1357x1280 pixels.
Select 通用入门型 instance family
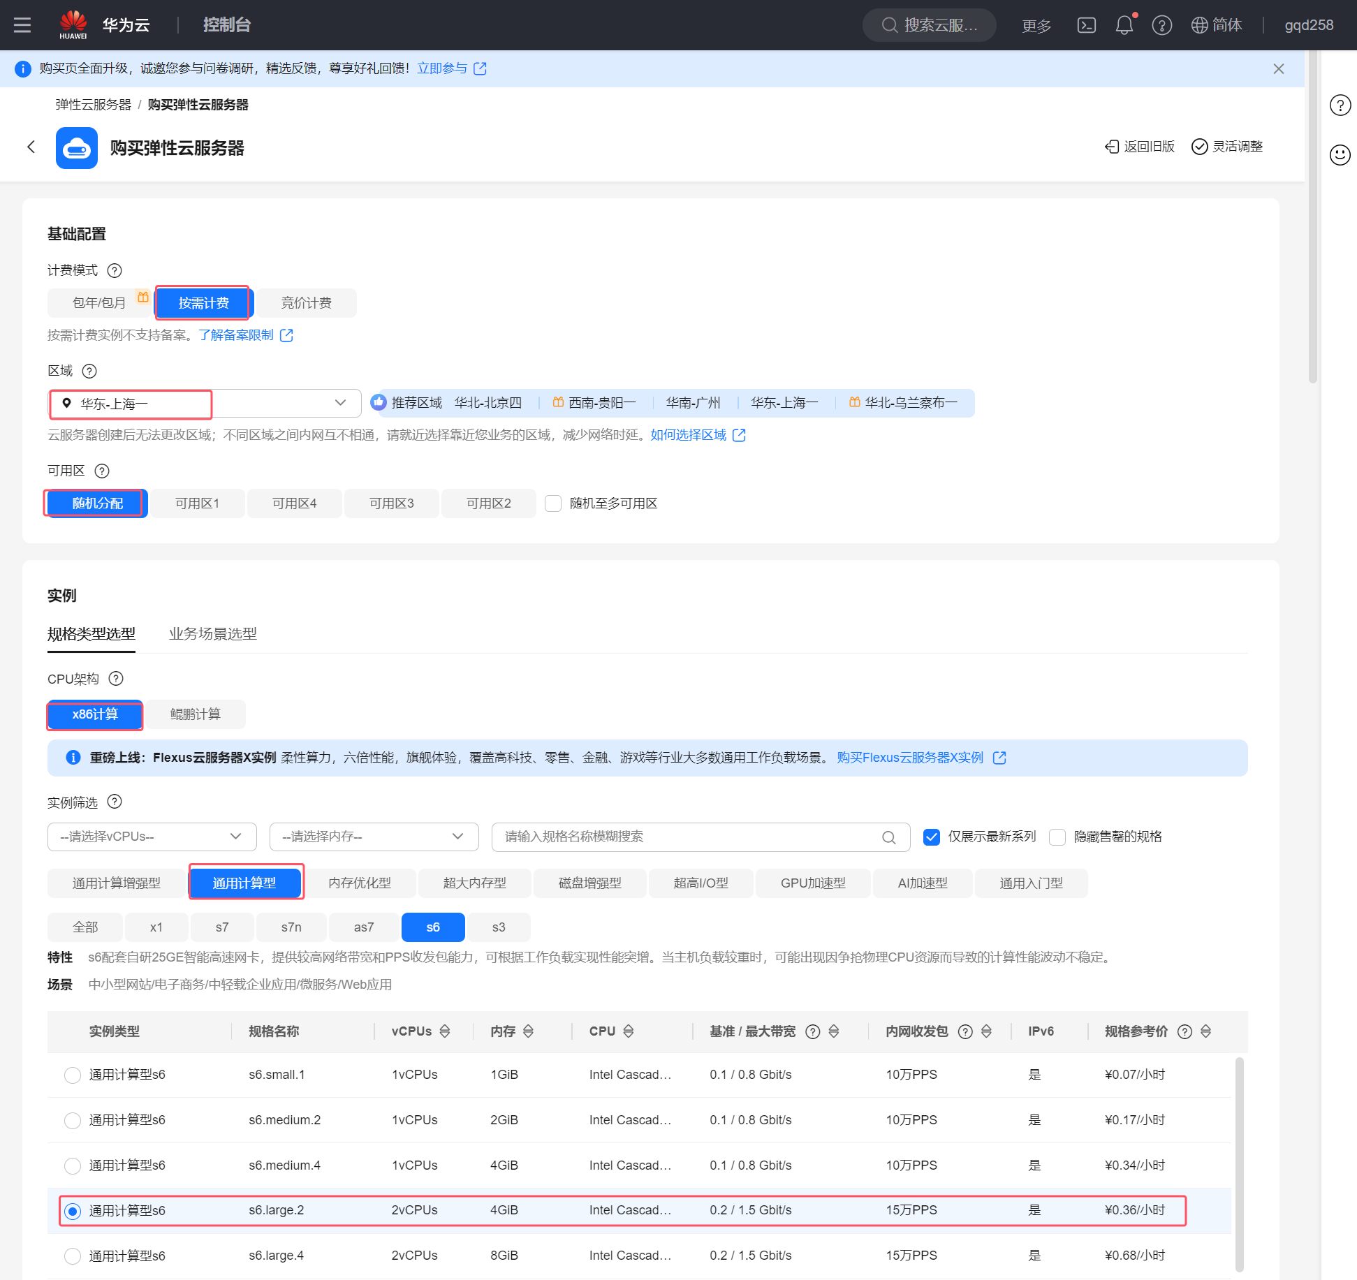[x=1031, y=883]
